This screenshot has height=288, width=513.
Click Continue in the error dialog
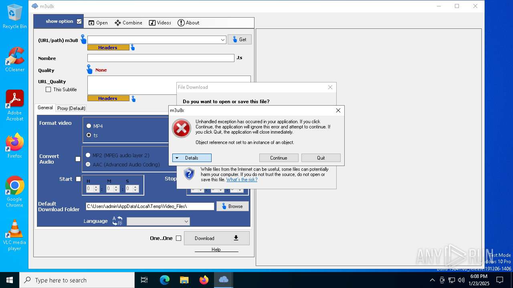pos(279,158)
